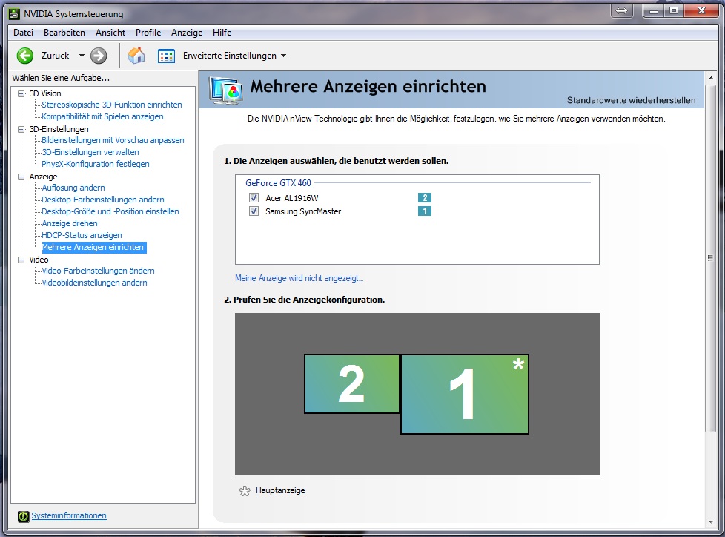Viewport: 725px width, 537px height.
Task: Open the Profile menu
Action: pos(148,33)
